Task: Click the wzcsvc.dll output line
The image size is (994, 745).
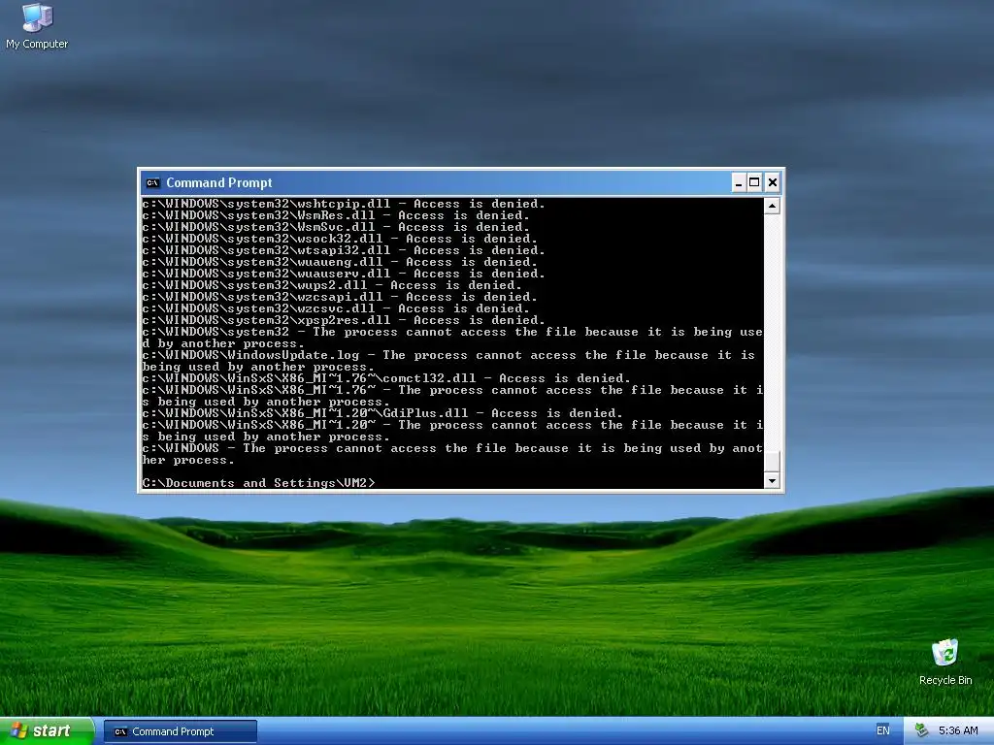Action: [x=336, y=308]
